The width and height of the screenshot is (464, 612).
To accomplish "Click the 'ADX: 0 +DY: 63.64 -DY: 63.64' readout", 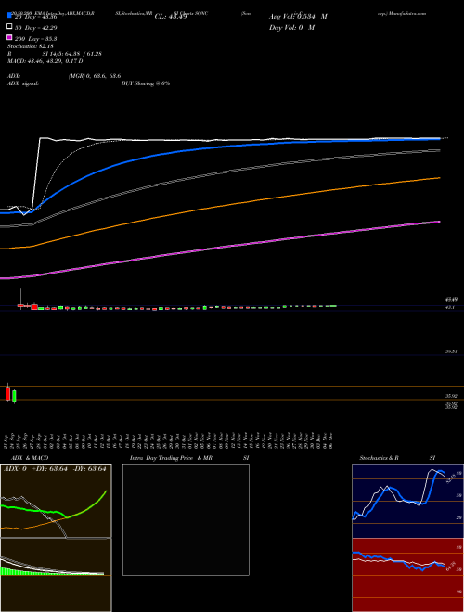I will click(55, 469).
